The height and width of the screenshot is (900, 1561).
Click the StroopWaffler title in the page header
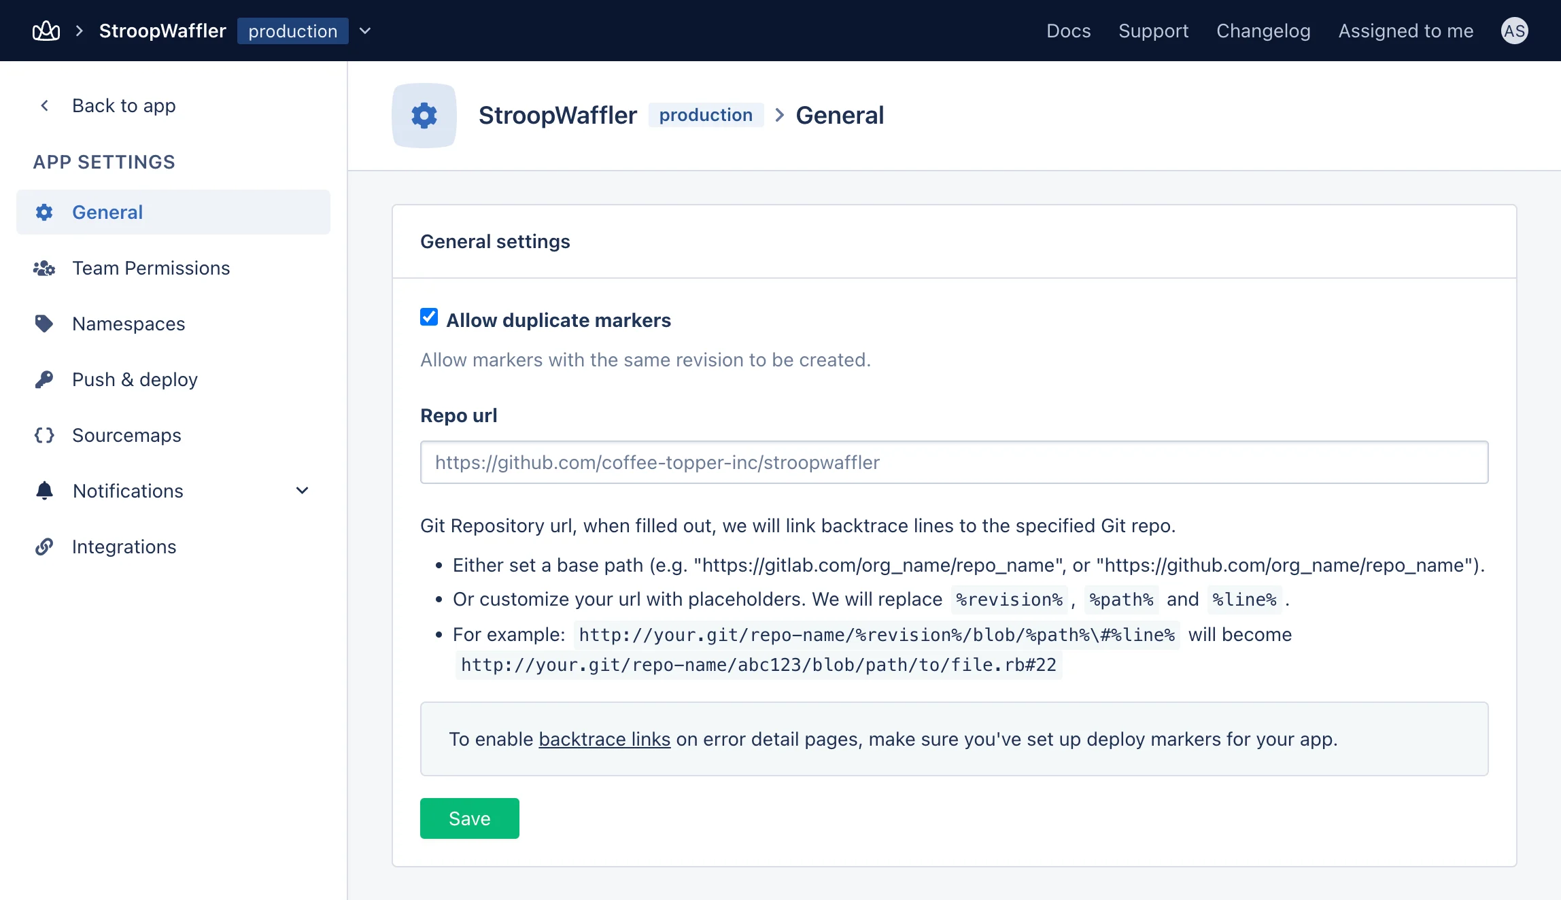(557, 115)
